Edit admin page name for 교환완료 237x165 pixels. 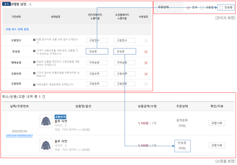[x=97, y=84]
